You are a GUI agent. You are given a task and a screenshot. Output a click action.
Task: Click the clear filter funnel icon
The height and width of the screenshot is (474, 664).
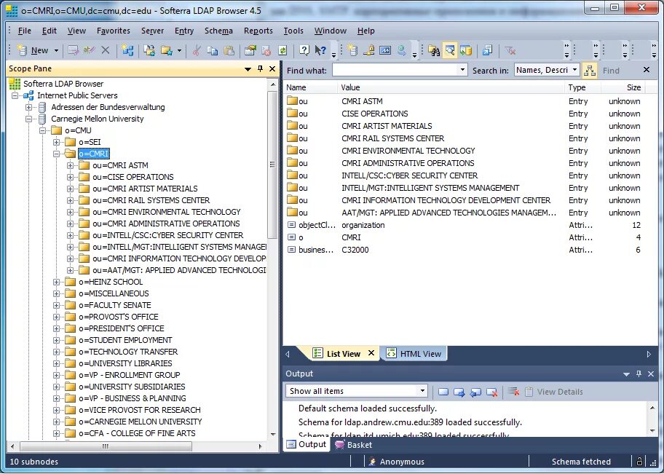pos(510,50)
